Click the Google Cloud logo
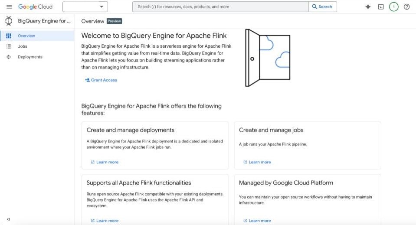The height and width of the screenshot is (225, 416). (x=35, y=7)
